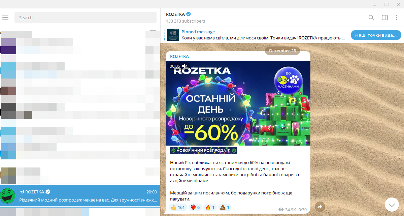This screenshot has width=404, height=216.
Task: Search within the ROZETKA channel
Action: pyautogui.click(x=371, y=18)
